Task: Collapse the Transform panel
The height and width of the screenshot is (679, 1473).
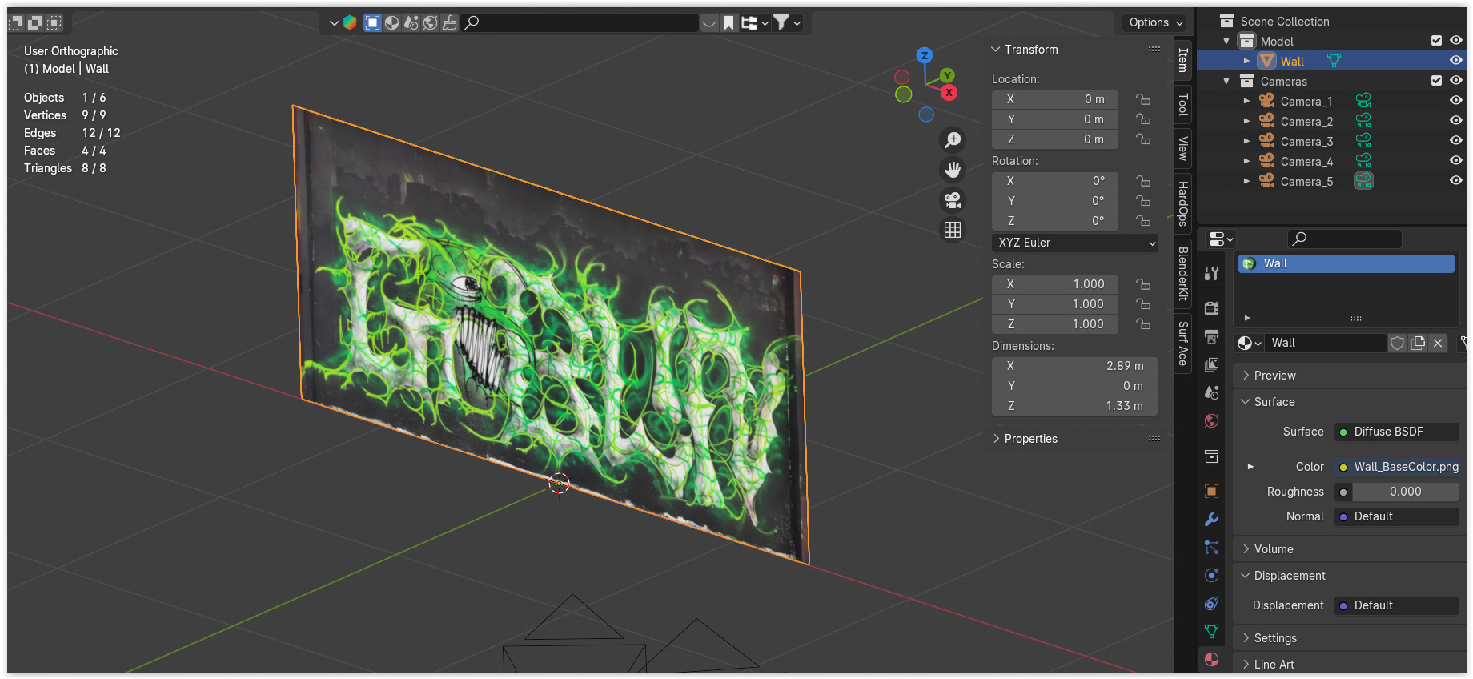Action: pyautogui.click(x=996, y=50)
